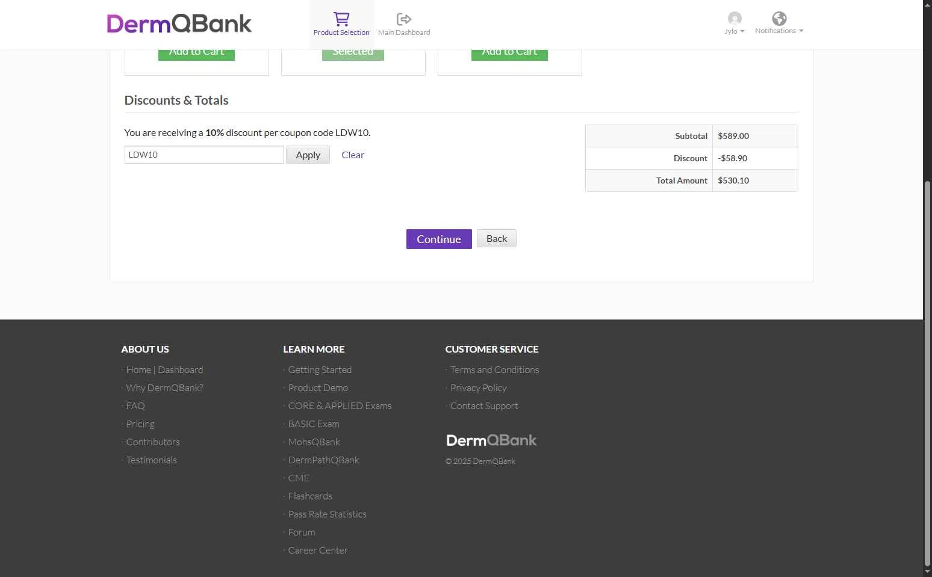Visit the DermPathQBank link
This screenshot has height=577, width=932.
tap(323, 460)
